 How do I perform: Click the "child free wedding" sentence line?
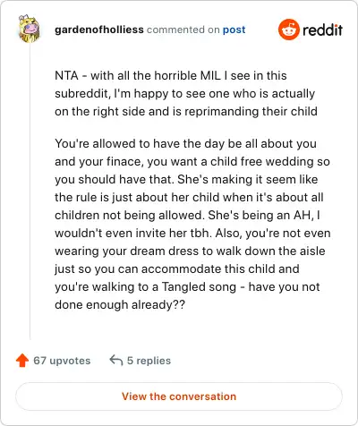tap(192, 161)
